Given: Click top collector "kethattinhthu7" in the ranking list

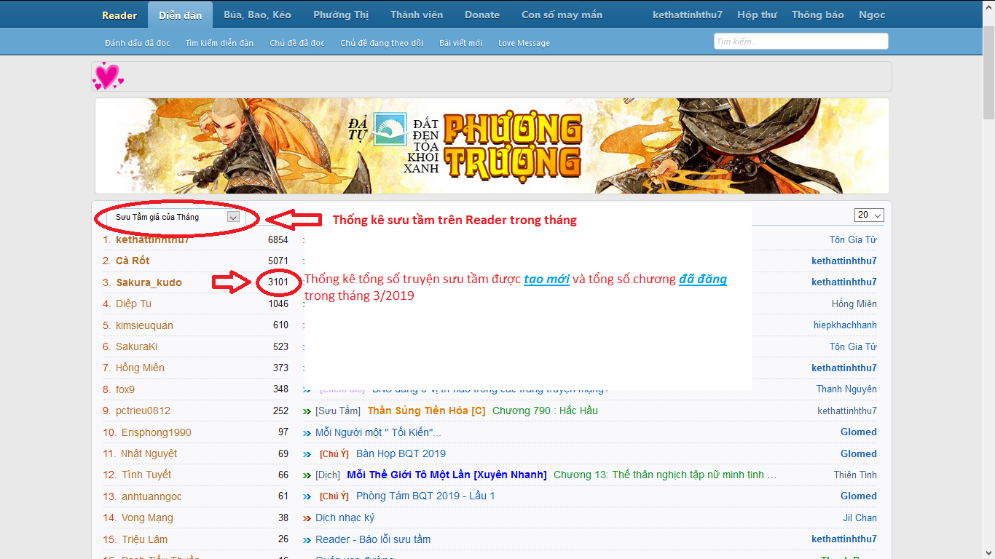Looking at the screenshot, I should [x=153, y=239].
